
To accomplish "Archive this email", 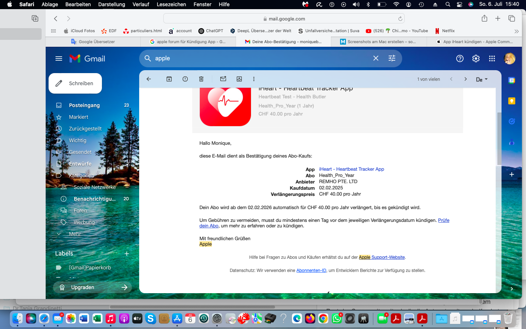I will click(x=169, y=79).
